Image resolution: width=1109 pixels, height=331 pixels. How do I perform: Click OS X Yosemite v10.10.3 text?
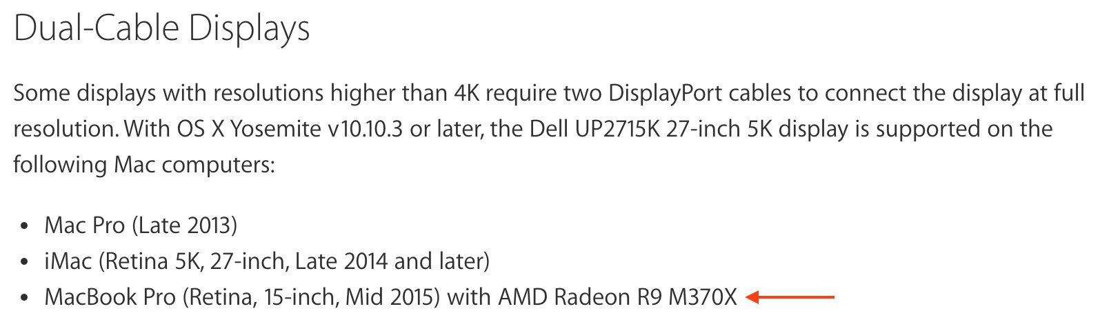(x=290, y=129)
